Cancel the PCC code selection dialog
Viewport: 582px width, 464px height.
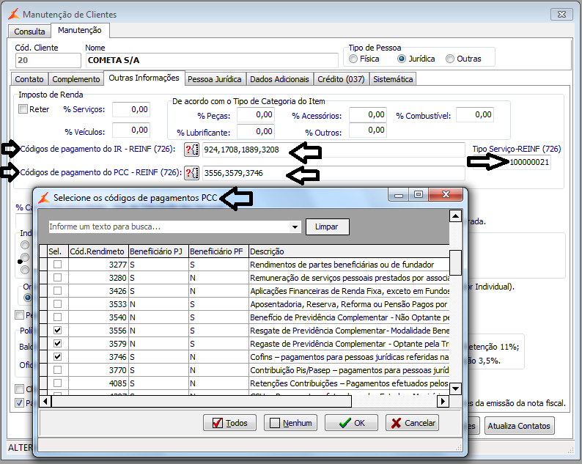pos(412,423)
